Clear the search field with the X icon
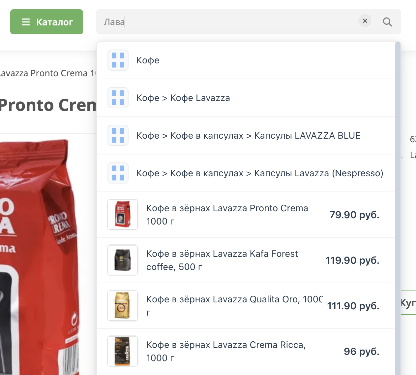Screen dimensions: 416x375 pos(365,21)
